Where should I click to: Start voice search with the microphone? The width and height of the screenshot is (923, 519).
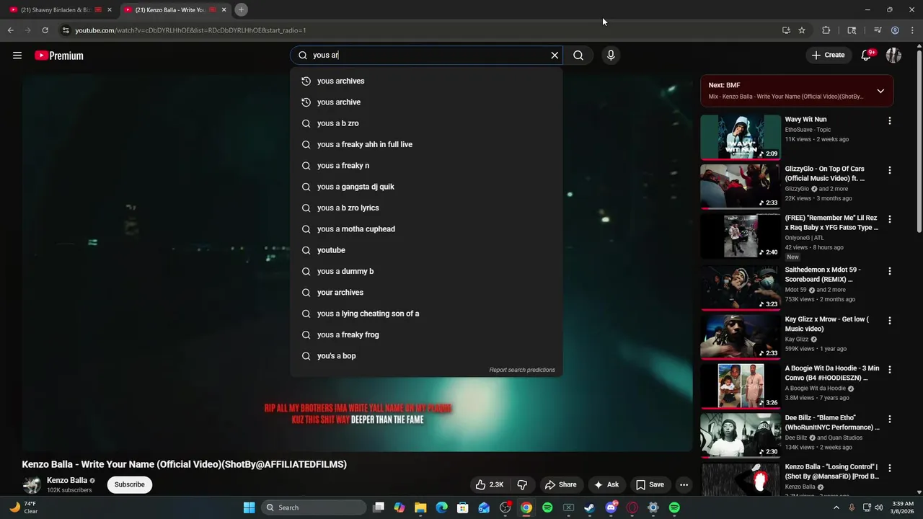click(611, 55)
